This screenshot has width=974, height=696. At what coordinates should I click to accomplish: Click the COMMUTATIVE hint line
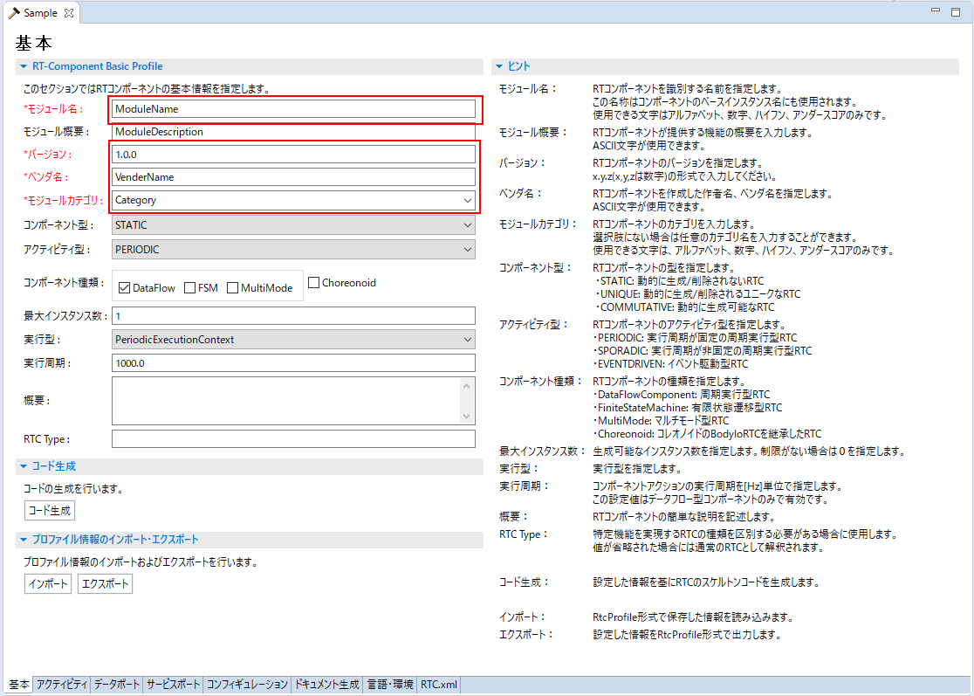pyautogui.click(x=684, y=307)
